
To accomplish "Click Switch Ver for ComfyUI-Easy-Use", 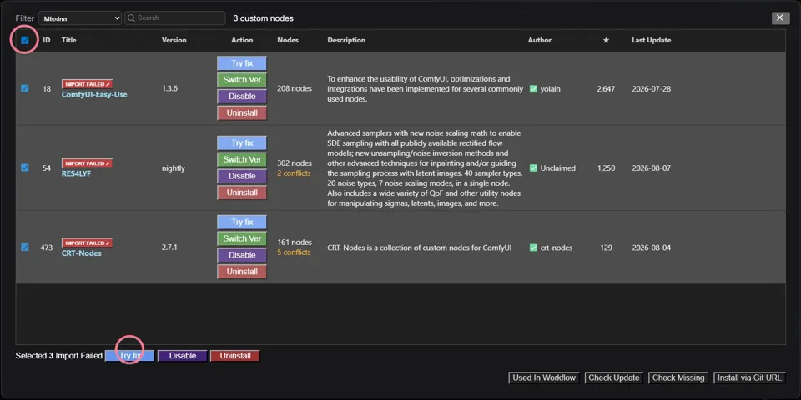I will click(x=242, y=80).
